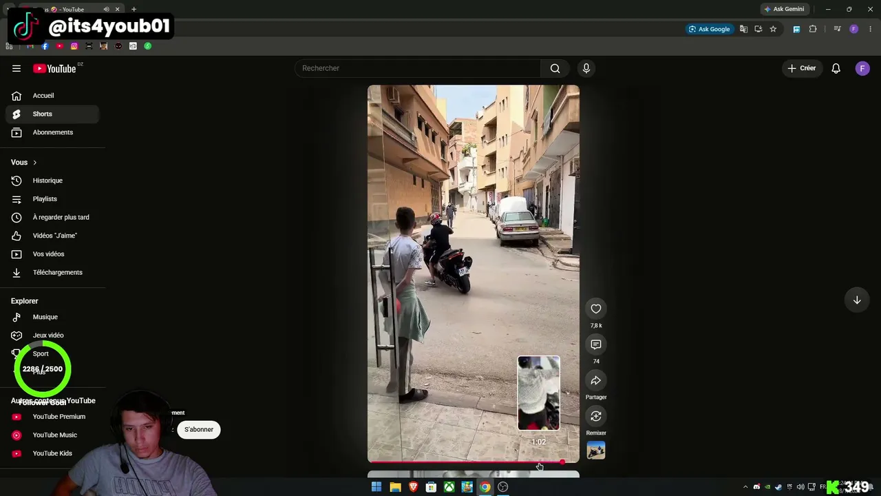Share this Short using Partager
Screen dimensions: 881x496
(x=596, y=380)
